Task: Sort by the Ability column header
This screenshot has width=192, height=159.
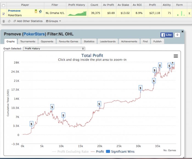Action: click(167, 5)
